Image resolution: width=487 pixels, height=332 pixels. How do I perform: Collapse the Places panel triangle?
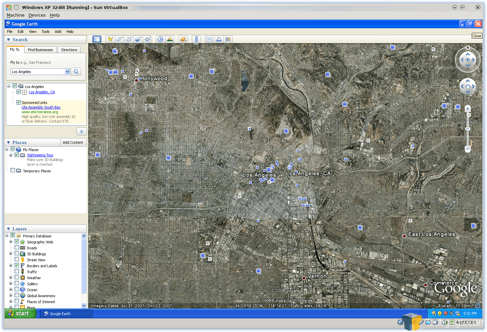[x=9, y=142]
